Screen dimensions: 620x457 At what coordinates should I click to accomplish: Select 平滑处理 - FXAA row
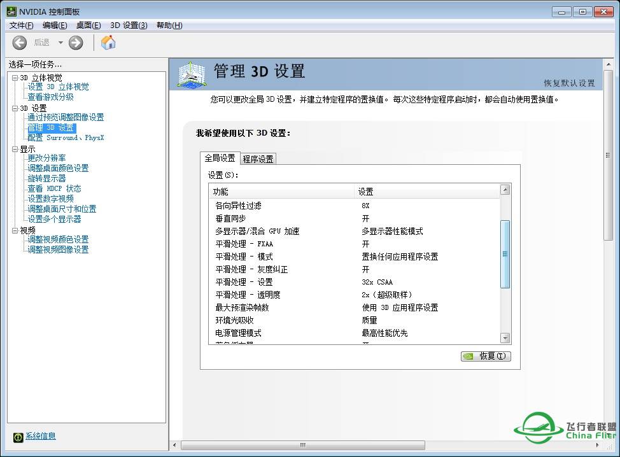coord(355,244)
